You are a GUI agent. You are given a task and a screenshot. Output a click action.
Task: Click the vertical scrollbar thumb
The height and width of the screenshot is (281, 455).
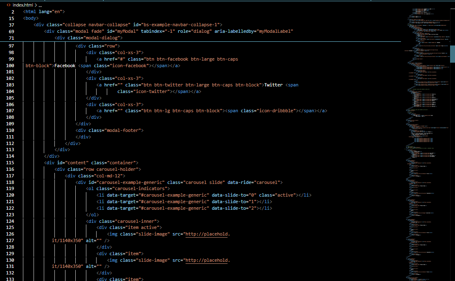click(x=452, y=53)
